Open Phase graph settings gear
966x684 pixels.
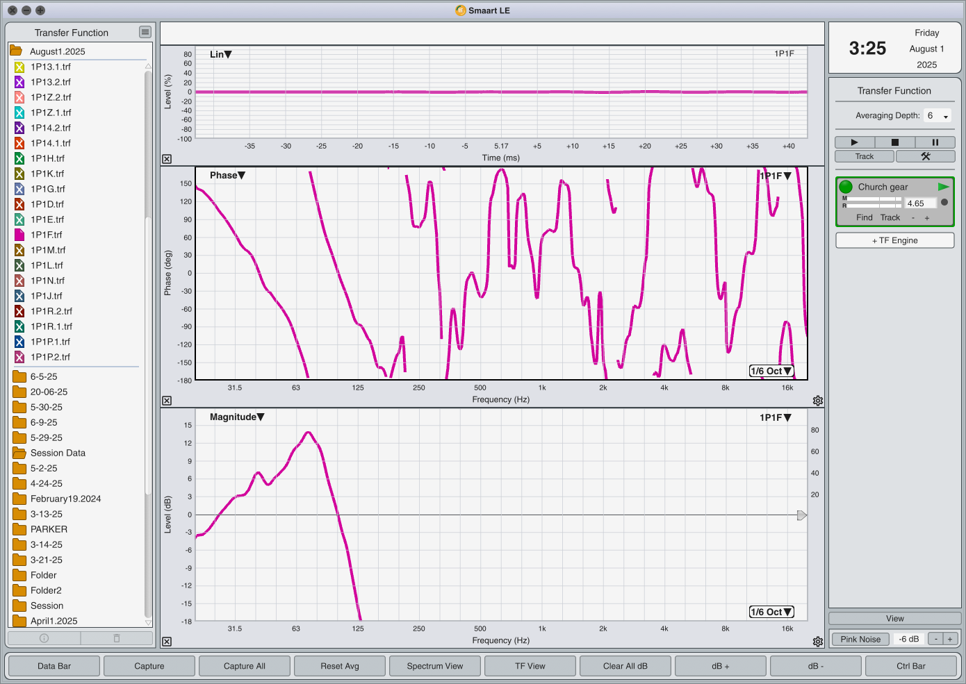click(x=818, y=401)
